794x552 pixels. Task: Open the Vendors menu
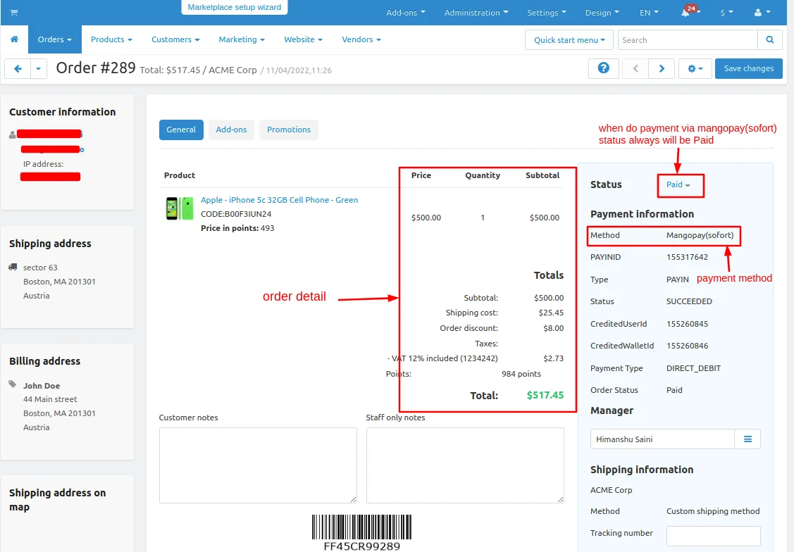click(361, 39)
